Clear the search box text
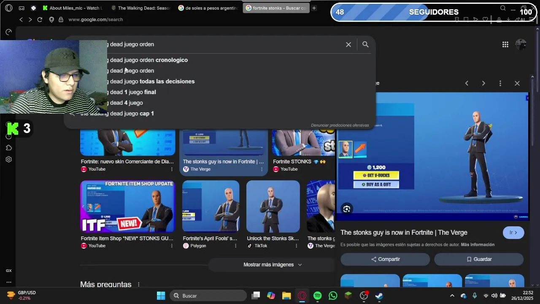This screenshot has height=304, width=540. 348,44
